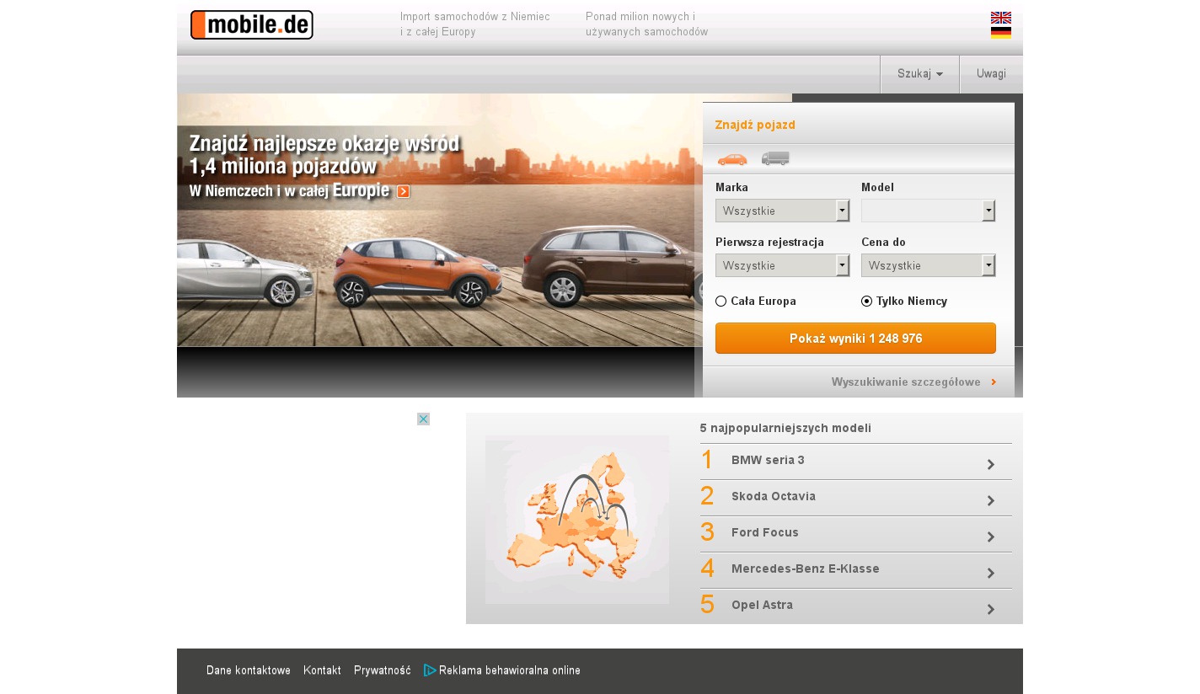The image size is (1200, 694).
Task: Open the Cena do dropdown
Action: point(928,265)
